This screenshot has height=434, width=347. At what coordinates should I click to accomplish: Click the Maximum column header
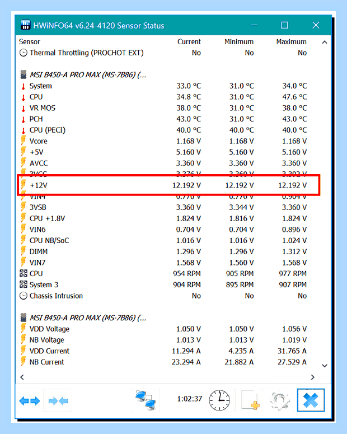[292, 42]
